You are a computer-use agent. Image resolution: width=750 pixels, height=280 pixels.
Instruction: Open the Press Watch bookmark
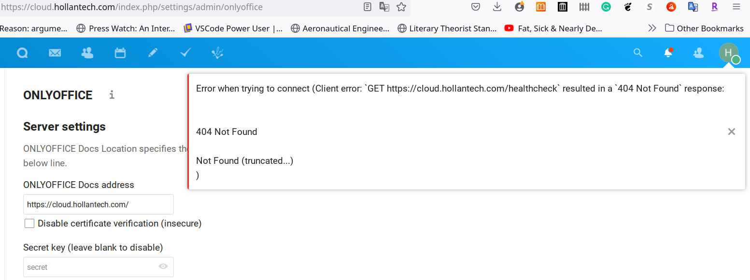[x=126, y=28]
